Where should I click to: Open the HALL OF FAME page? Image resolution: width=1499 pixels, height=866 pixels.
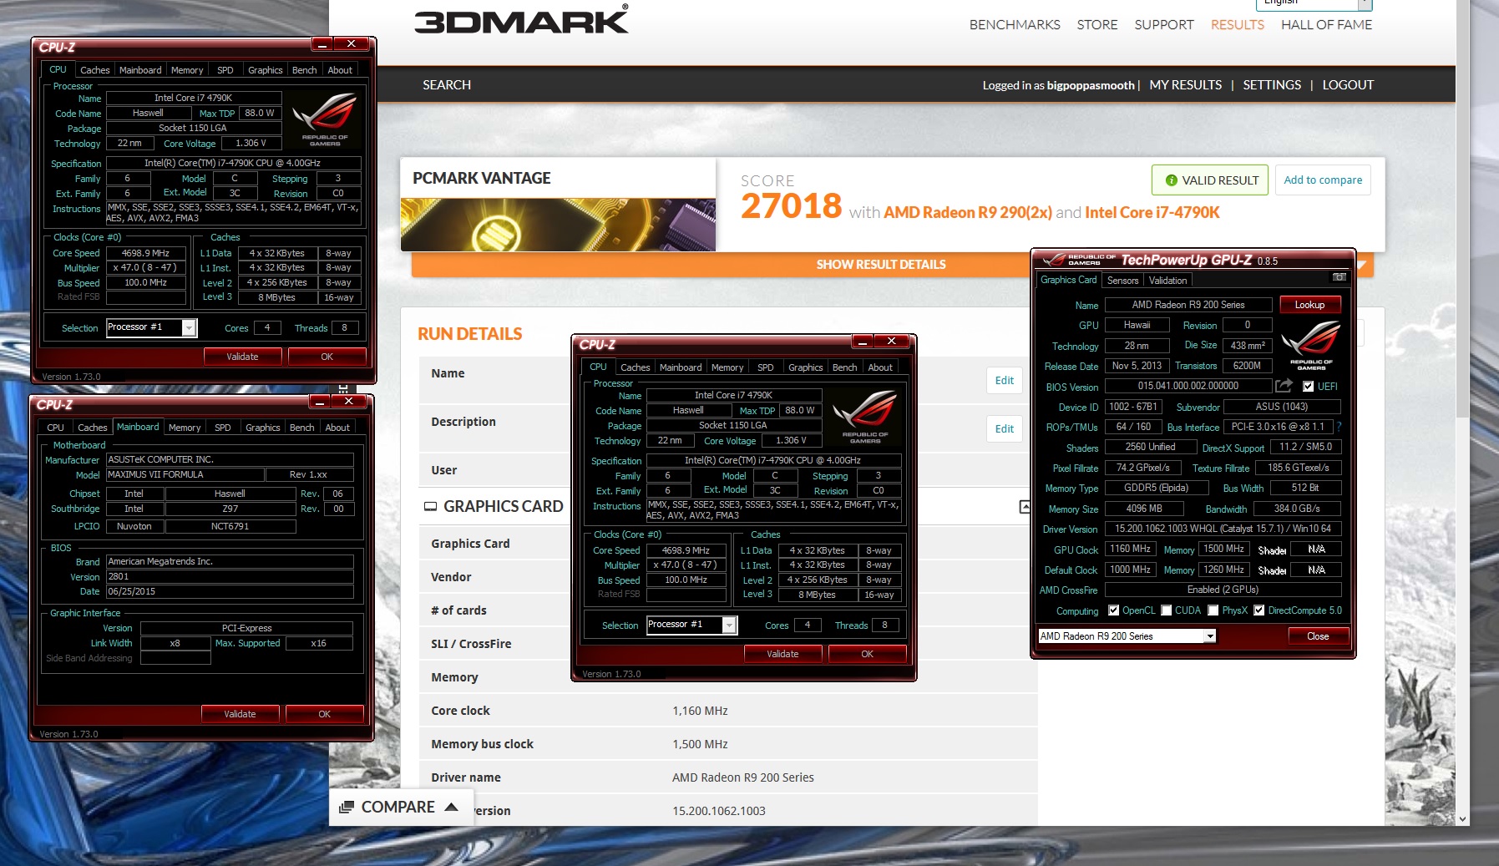tap(1326, 25)
